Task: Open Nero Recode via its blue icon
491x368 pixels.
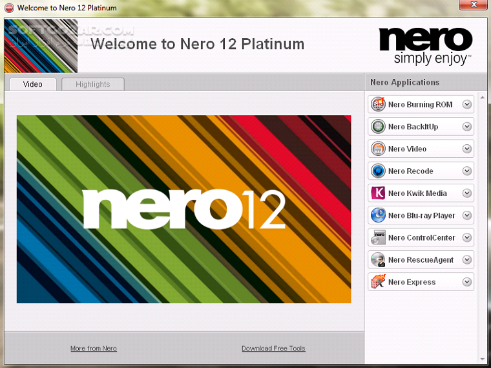Action: [x=378, y=171]
